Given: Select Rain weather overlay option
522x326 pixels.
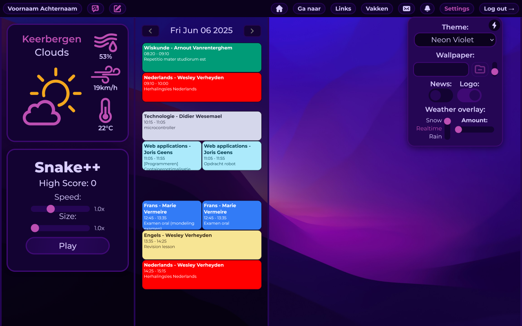Looking at the screenshot, I should pyautogui.click(x=435, y=137).
